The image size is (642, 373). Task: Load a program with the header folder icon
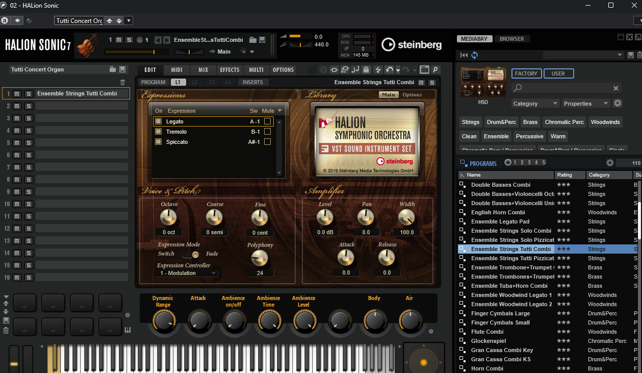click(x=253, y=40)
